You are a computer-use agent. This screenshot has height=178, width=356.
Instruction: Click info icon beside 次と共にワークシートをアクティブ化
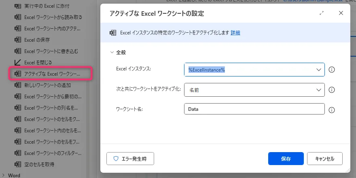tap(332, 90)
